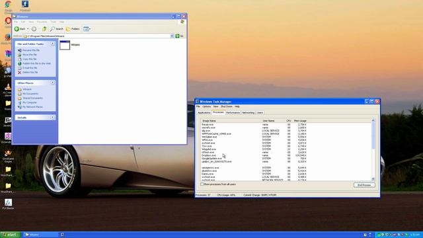Viewport: 423px width, 238px height.
Task: Open the File menu in Explorer window
Action: [x=16, y=22]
